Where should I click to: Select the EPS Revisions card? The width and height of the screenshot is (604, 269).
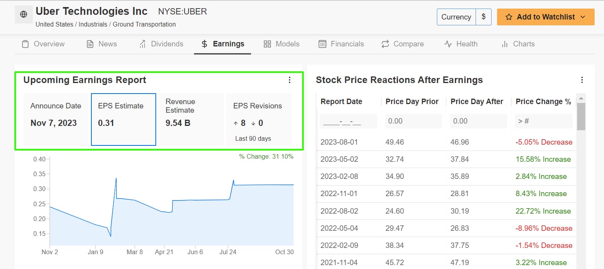pyautogui.click(x=259, y=119)
